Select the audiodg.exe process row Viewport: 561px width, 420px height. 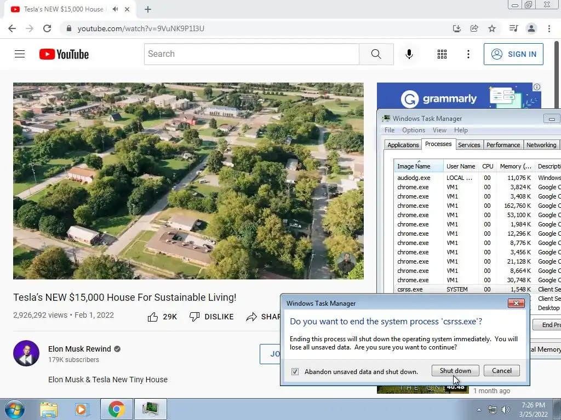pos(477,178)
